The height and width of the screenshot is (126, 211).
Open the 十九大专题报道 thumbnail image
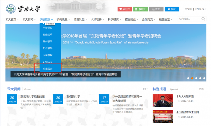pos(163,100)
